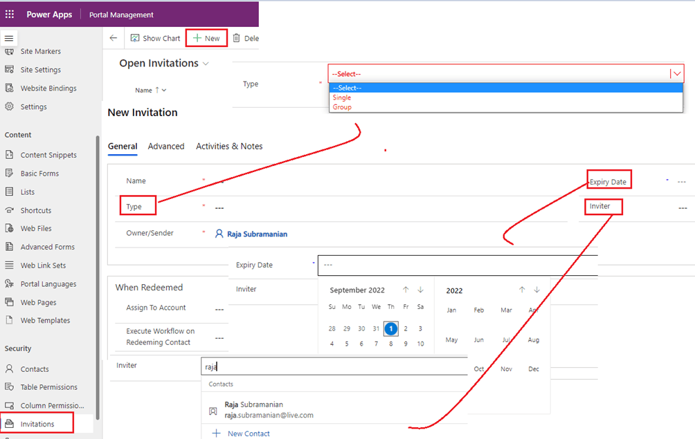Switch to the Activities & Notes tab
The height and width of the screenshot is (439, 695).
[x=229, y=146]
